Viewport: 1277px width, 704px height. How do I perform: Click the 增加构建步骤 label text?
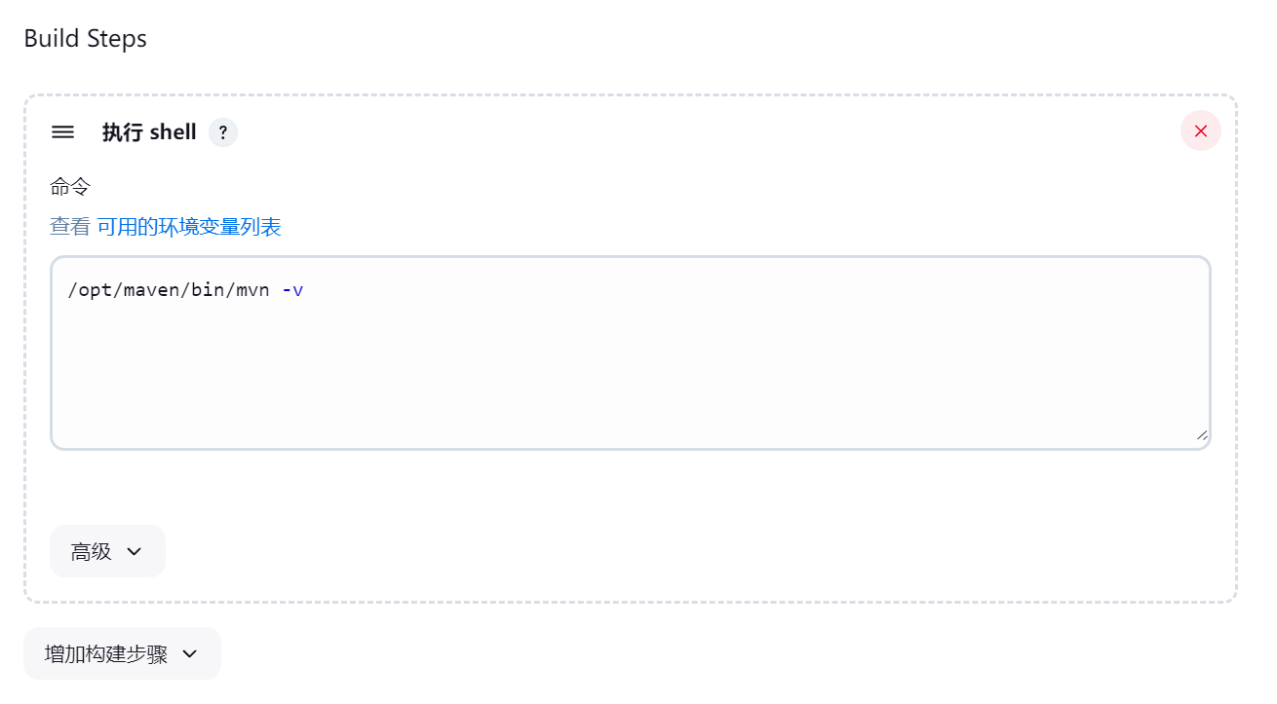point(106,653)
